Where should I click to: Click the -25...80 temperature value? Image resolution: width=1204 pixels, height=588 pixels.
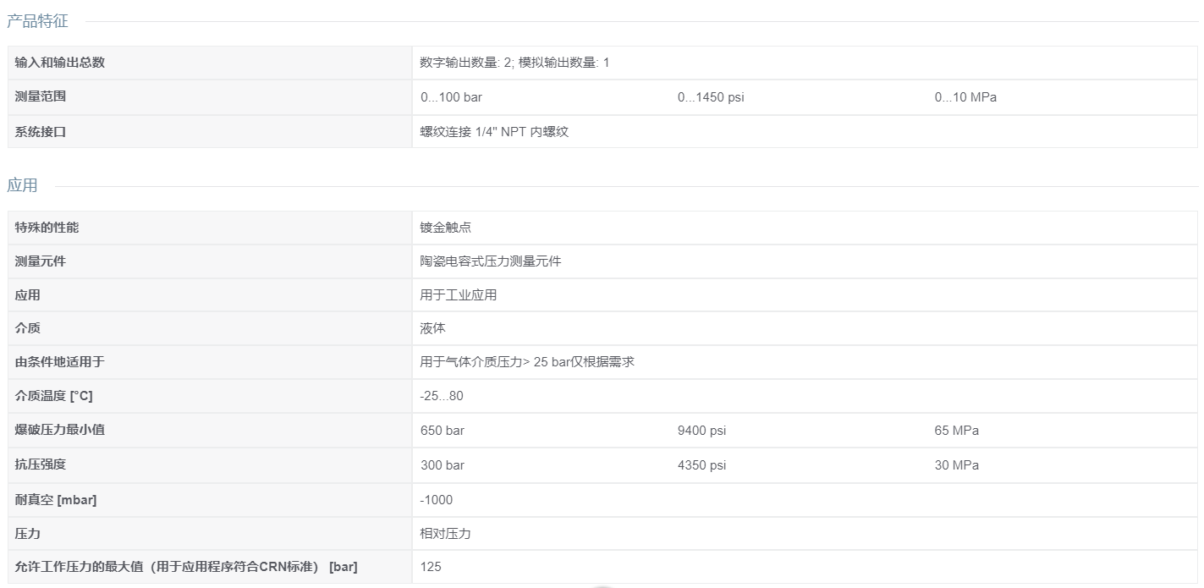[442, 396]
